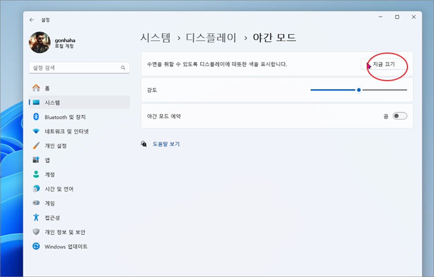The image size is (434, 277).
Task: Click the gonhaha account name
Action: [65, 40]
